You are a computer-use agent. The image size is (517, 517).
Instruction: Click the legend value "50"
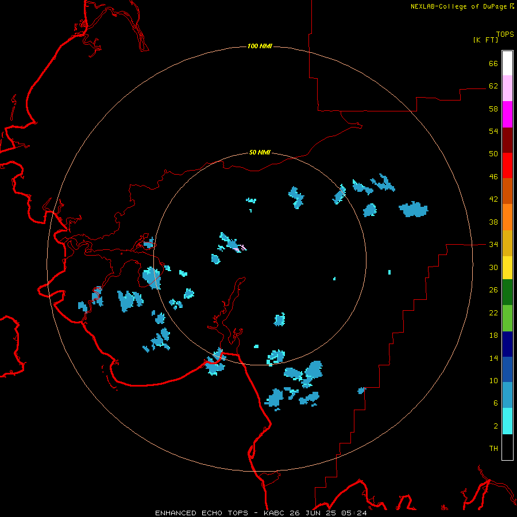(493, 154)
